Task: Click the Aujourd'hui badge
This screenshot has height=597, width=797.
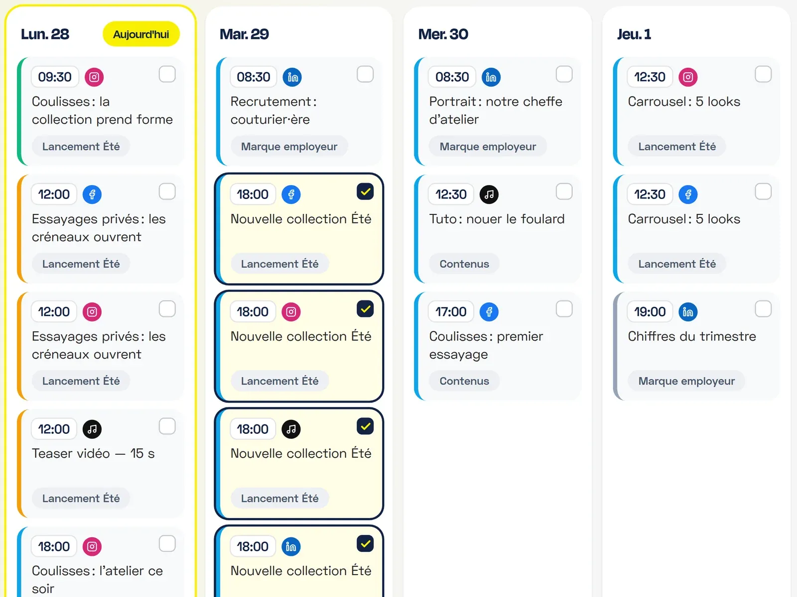Action: pyautogui.click(x=141, y=34)
